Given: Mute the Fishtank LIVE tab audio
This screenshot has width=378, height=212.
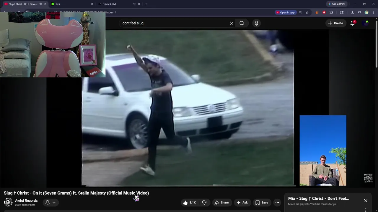Looking at the screenshot, I should [134, 4].
